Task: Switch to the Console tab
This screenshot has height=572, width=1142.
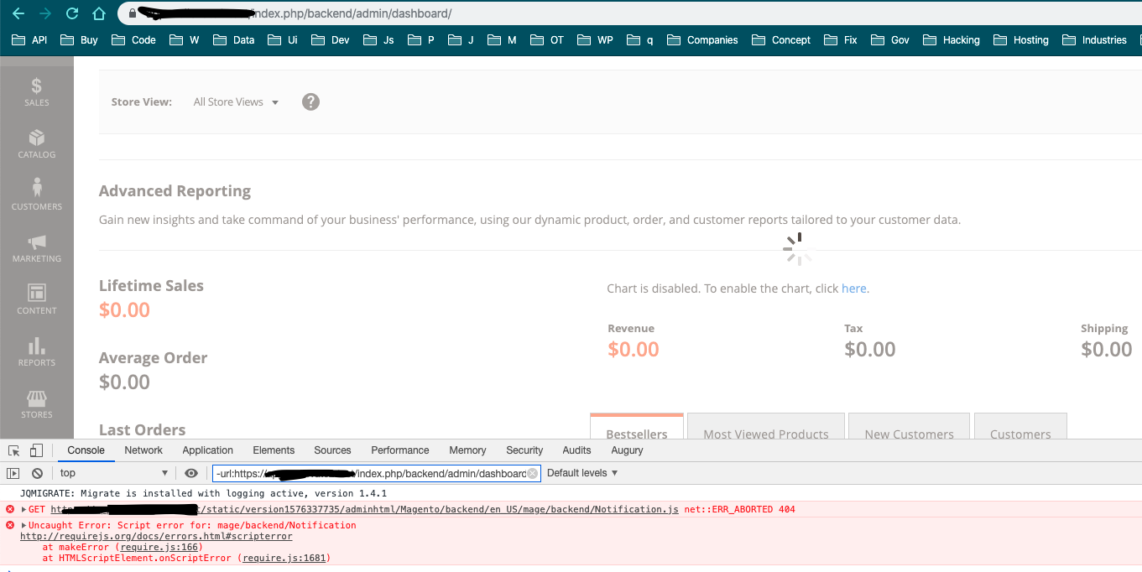Action: click(x=86, y=450)
